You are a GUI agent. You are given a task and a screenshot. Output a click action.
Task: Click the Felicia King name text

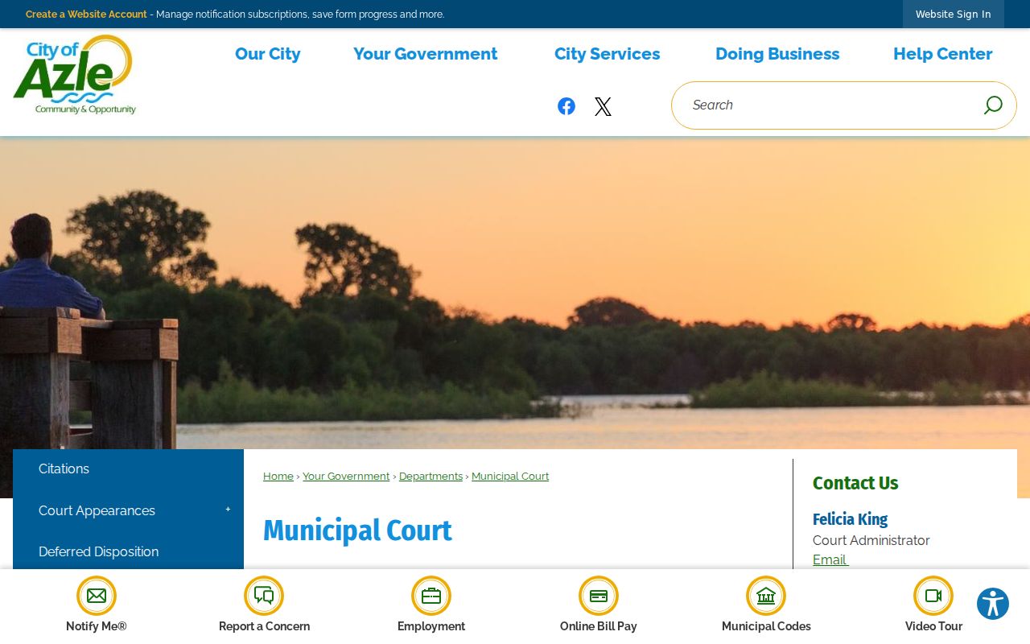(x=850, y=520)
